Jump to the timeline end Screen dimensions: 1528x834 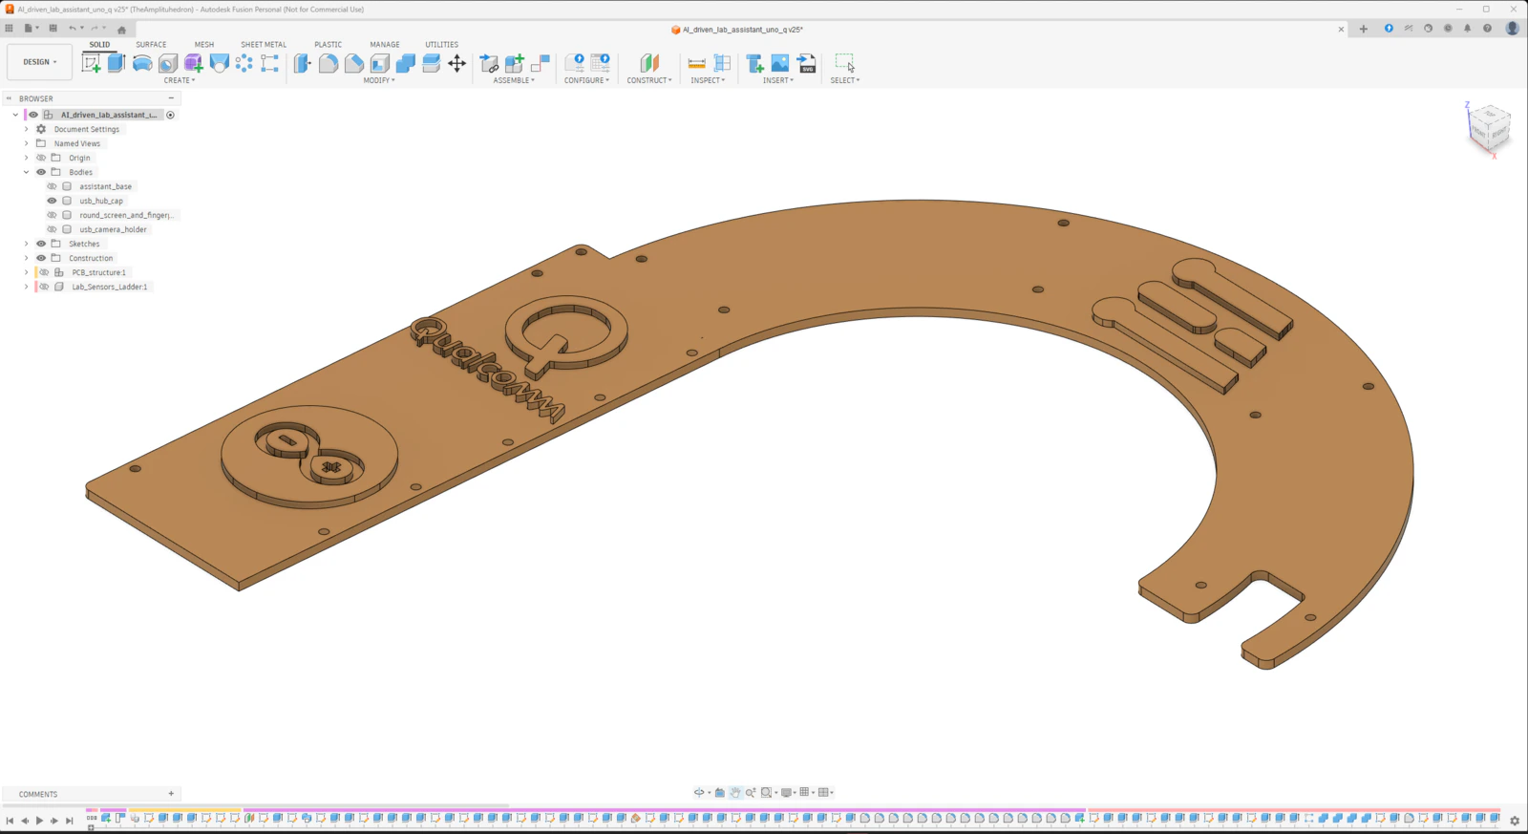(69, 821)
